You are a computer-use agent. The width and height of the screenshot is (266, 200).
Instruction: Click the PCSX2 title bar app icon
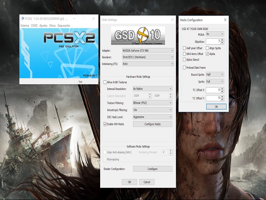click(x=22, y=18)
